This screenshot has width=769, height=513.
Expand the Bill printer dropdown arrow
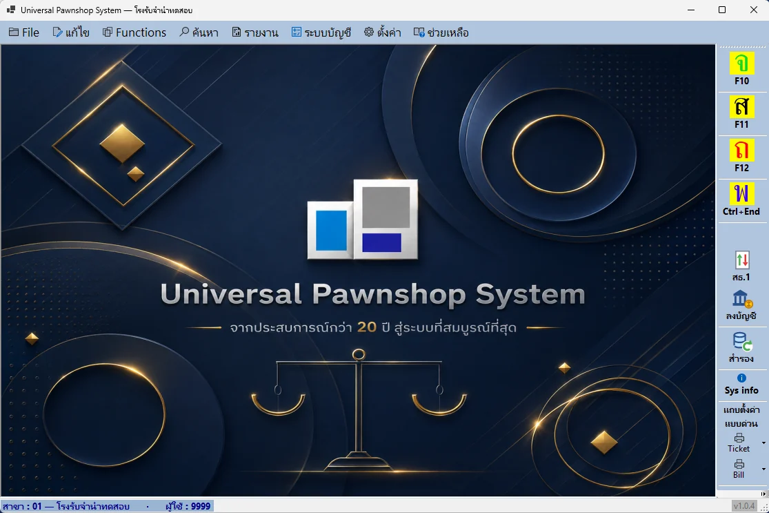[x=763, y=470]
